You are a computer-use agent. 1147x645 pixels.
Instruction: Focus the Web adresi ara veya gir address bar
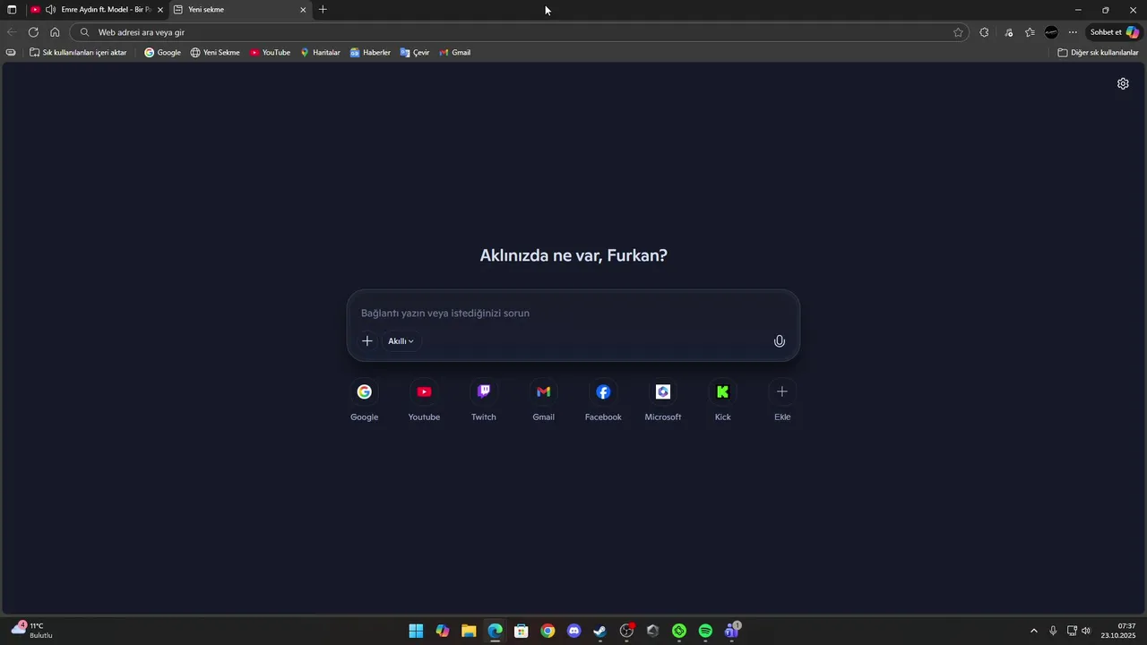(x=520, y=32)
